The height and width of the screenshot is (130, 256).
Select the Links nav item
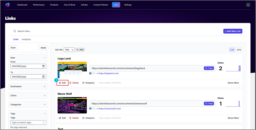(116, 5)
